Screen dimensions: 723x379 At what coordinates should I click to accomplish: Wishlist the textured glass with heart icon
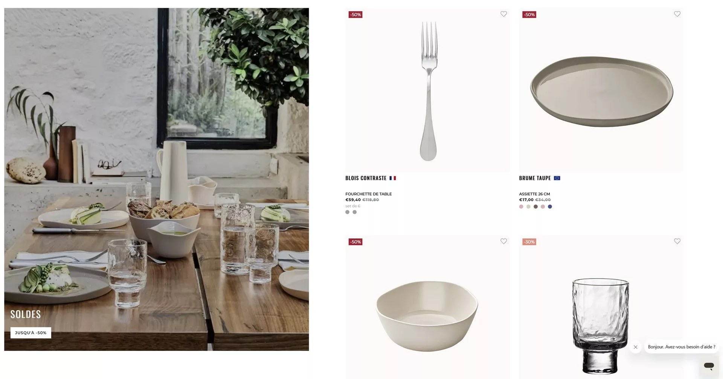click(677, 241)
